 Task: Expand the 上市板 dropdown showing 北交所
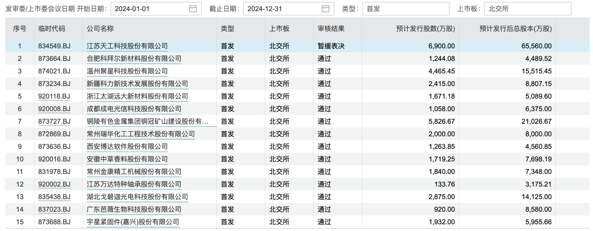click(527, 9)
